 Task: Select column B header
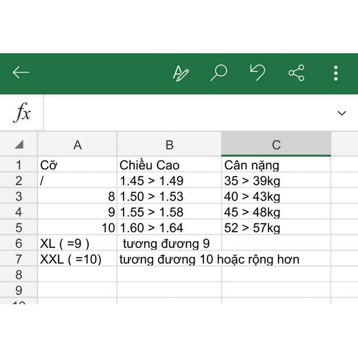[x=169, y=145]
